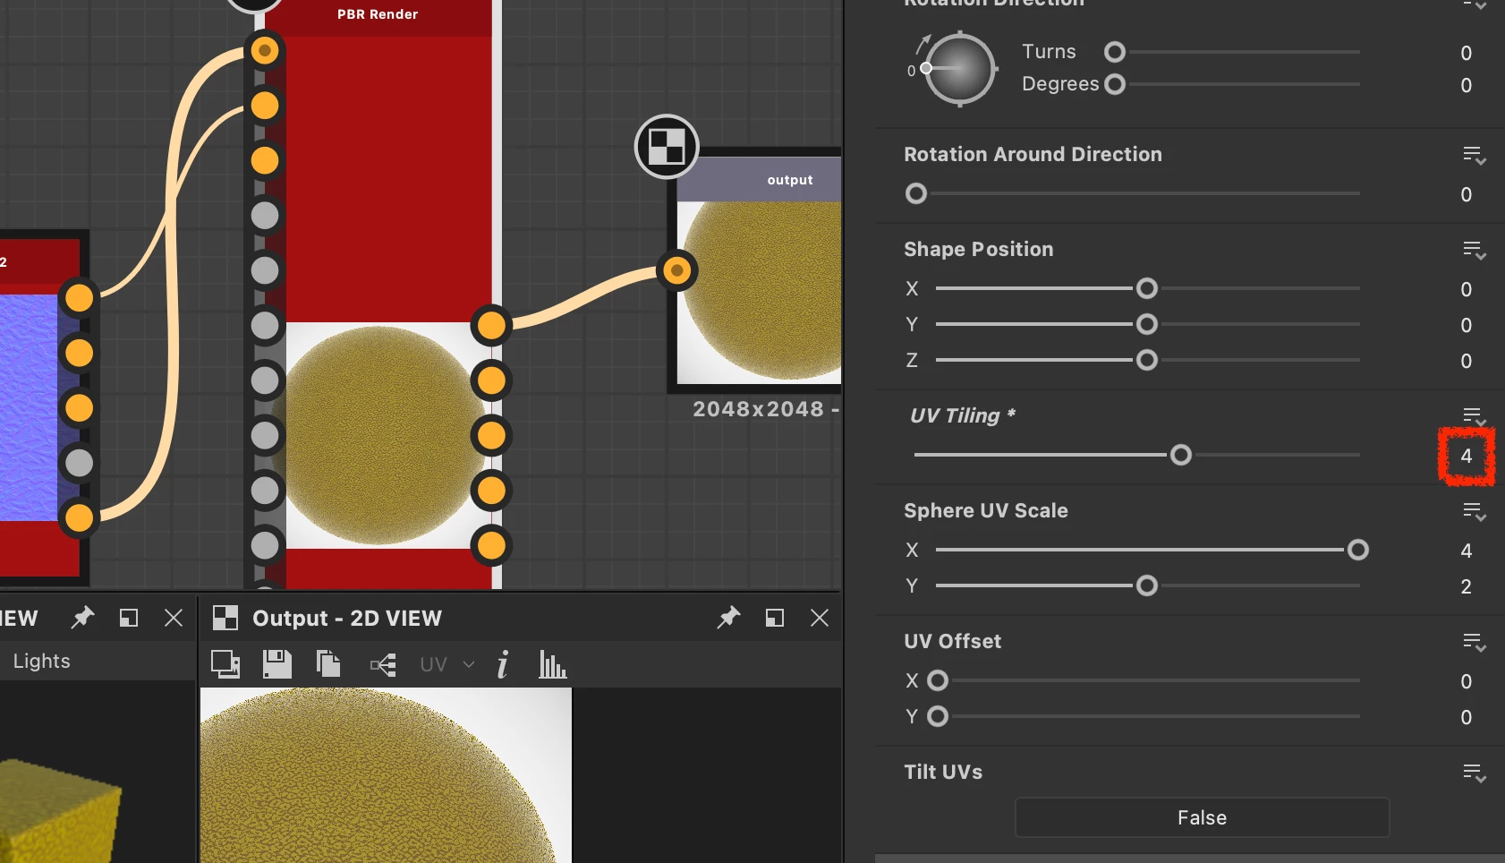The image size is (1505, 863).
Task: Close the left 3D view panel
Action: (174, 618)
